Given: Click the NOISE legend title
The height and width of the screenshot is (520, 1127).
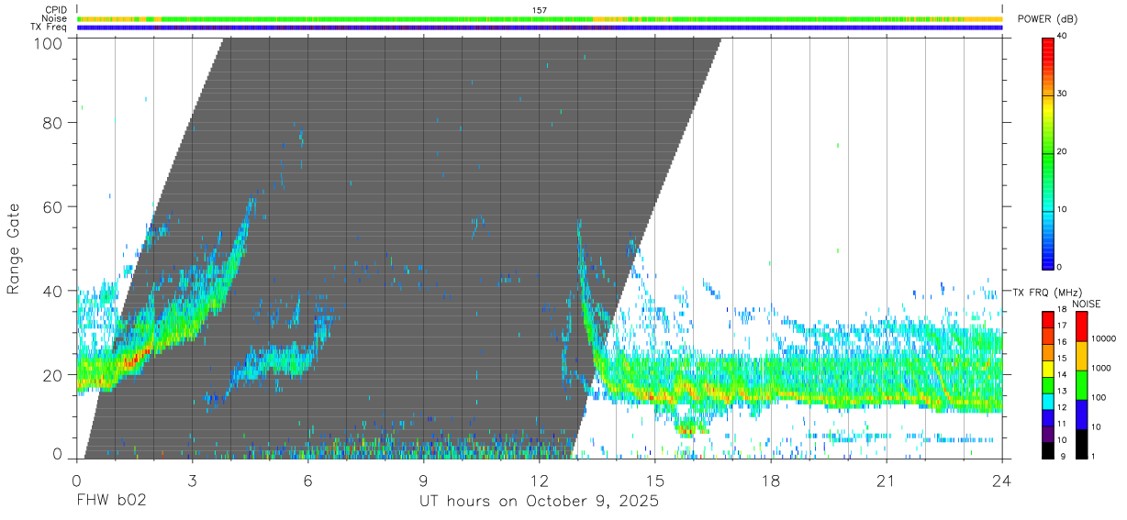Looking at the screenshot, I should pyautogui.click(x=1087, y=304).
